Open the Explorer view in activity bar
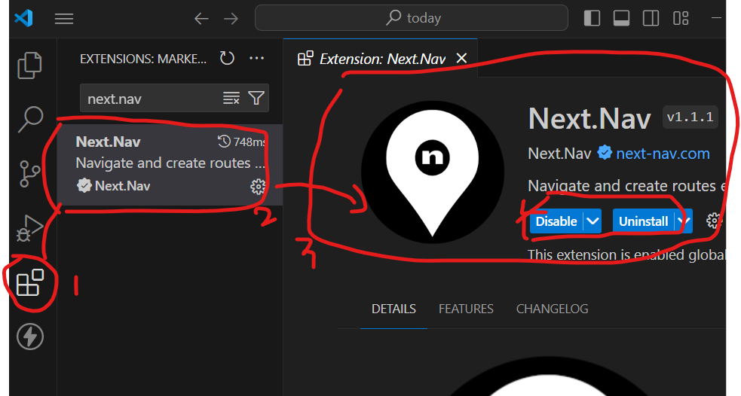Screen dimensions: 741x396 (x=29, y=65)
